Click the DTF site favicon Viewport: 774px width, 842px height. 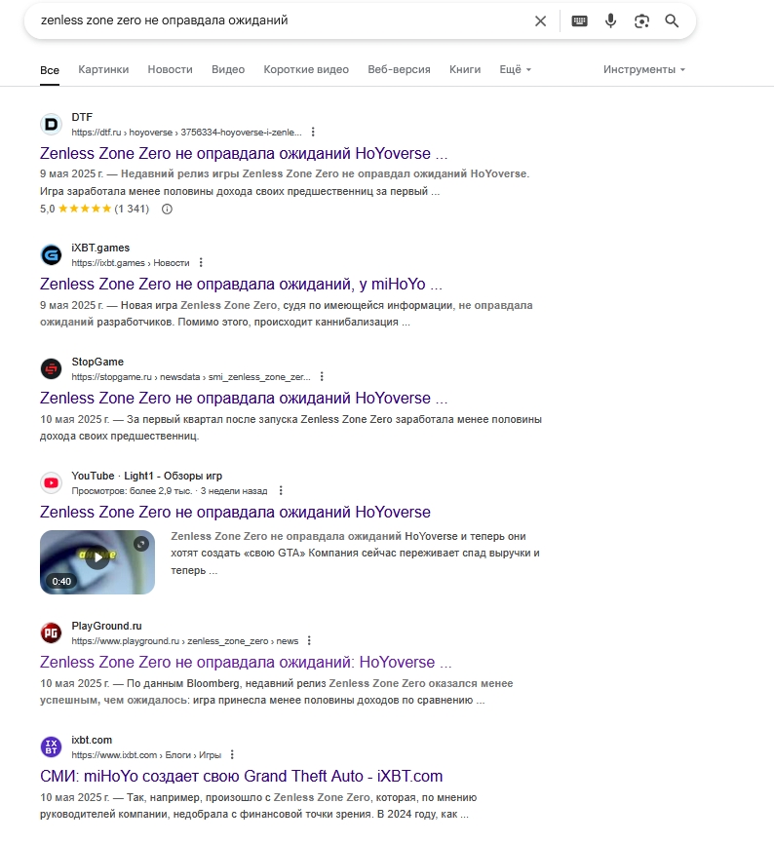click(x=51, y=125)
